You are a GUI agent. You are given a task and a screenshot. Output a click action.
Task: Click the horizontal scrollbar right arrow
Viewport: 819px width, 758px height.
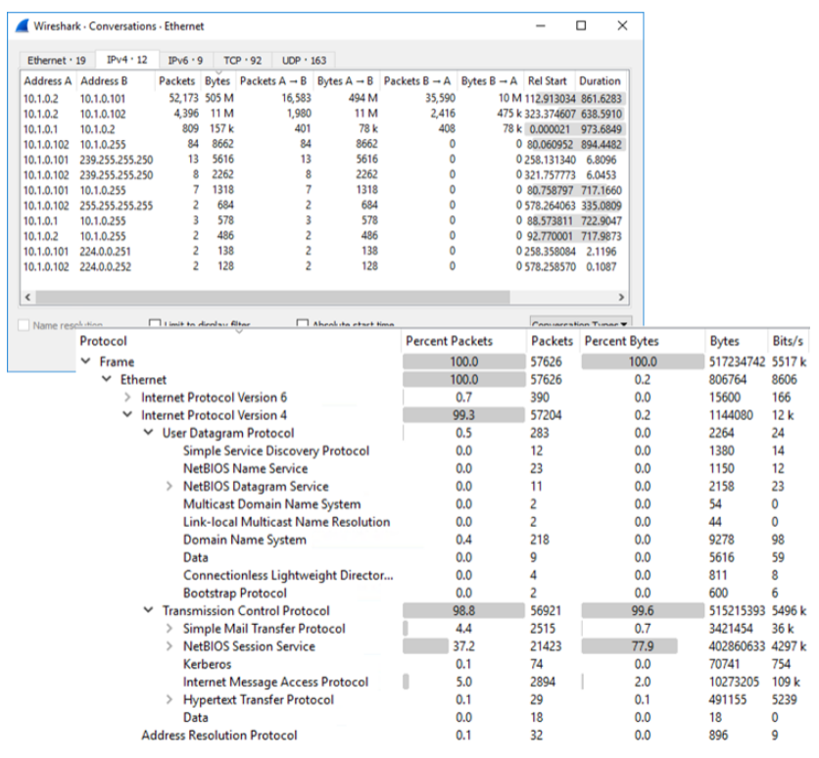point(621,297)
